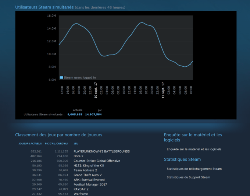Click today's peak 774,100 for Dota 2
The image size is (250, 196).
coord(63,156)
